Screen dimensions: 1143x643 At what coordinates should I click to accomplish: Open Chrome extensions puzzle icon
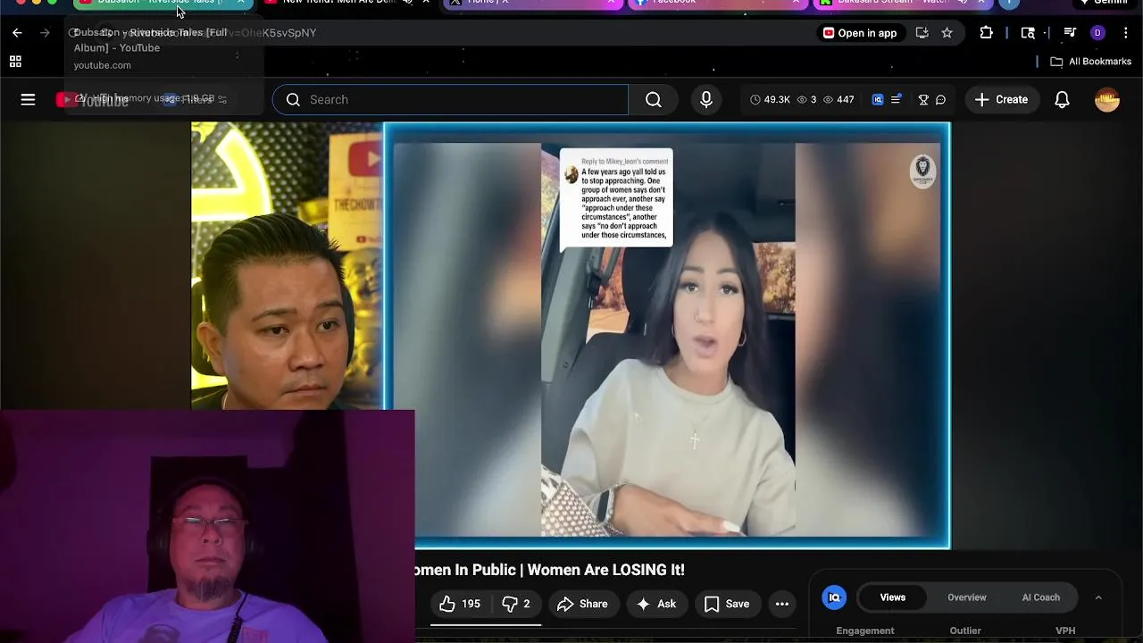pos(986,33)
